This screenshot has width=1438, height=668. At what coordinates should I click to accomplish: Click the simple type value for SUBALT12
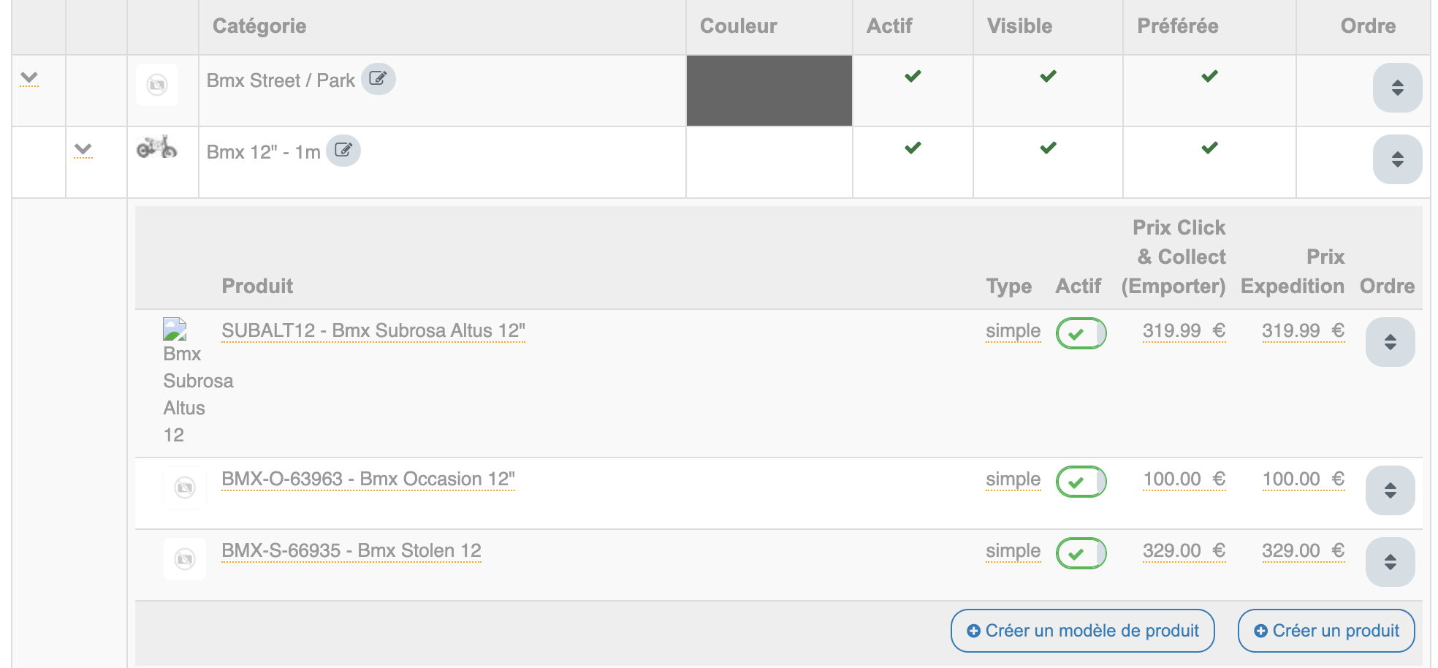[x=1013, y=331]
